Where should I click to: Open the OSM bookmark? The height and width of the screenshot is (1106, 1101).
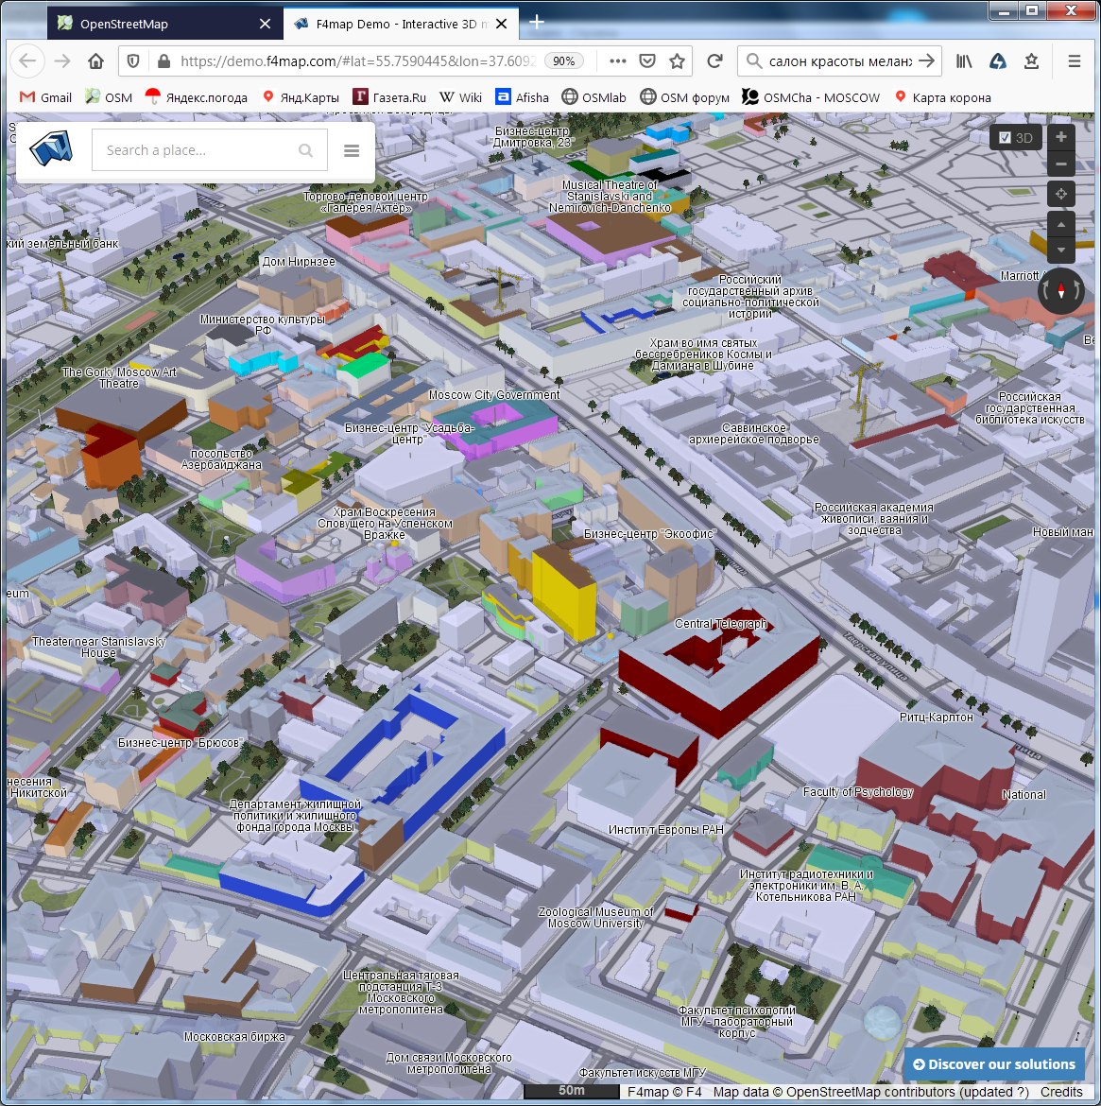[109, 97]
